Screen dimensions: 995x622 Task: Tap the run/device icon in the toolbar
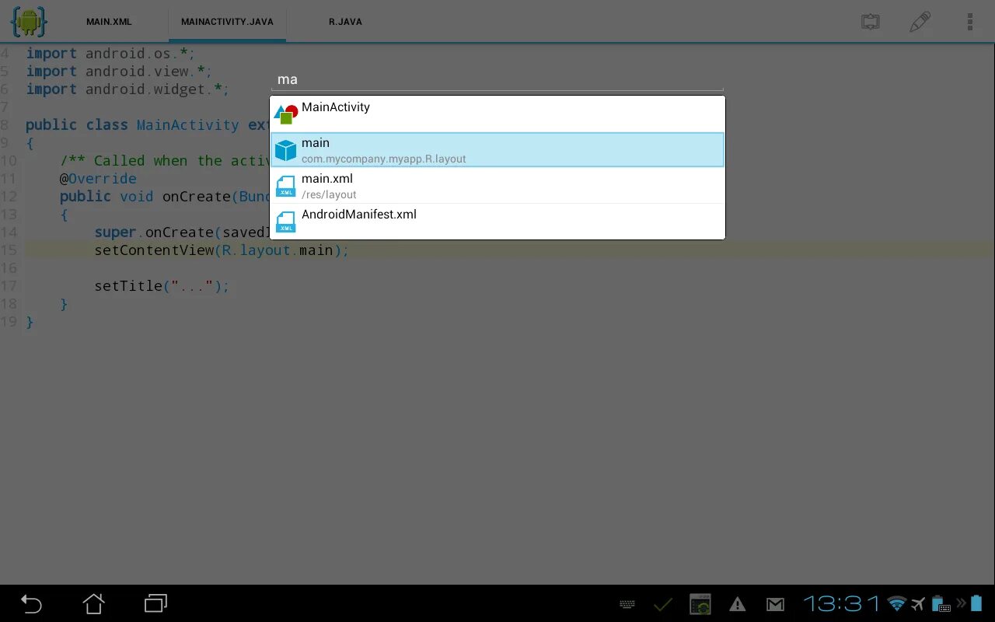871,22
